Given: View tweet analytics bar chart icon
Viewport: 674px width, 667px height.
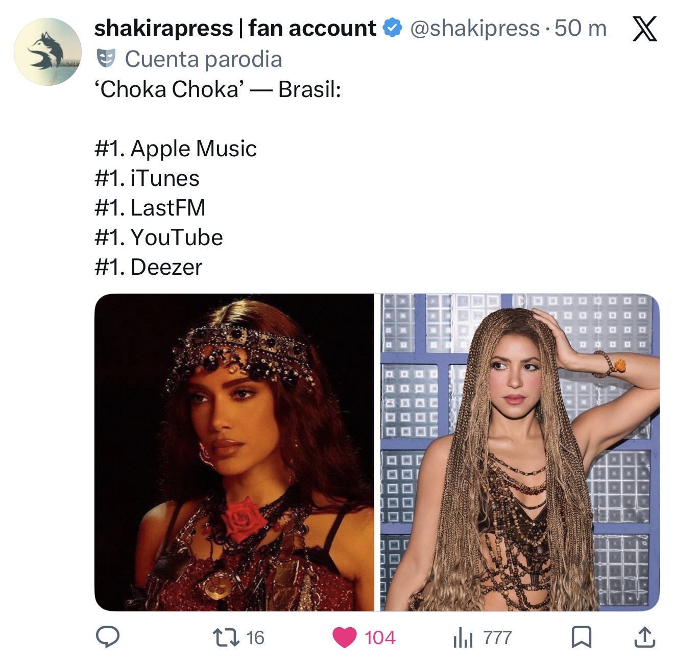Looking at the screenshot, I should coord(463,638).
